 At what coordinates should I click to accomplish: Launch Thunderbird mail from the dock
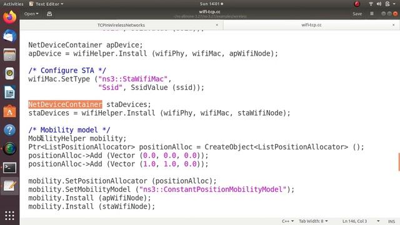[x=10, y=36]
